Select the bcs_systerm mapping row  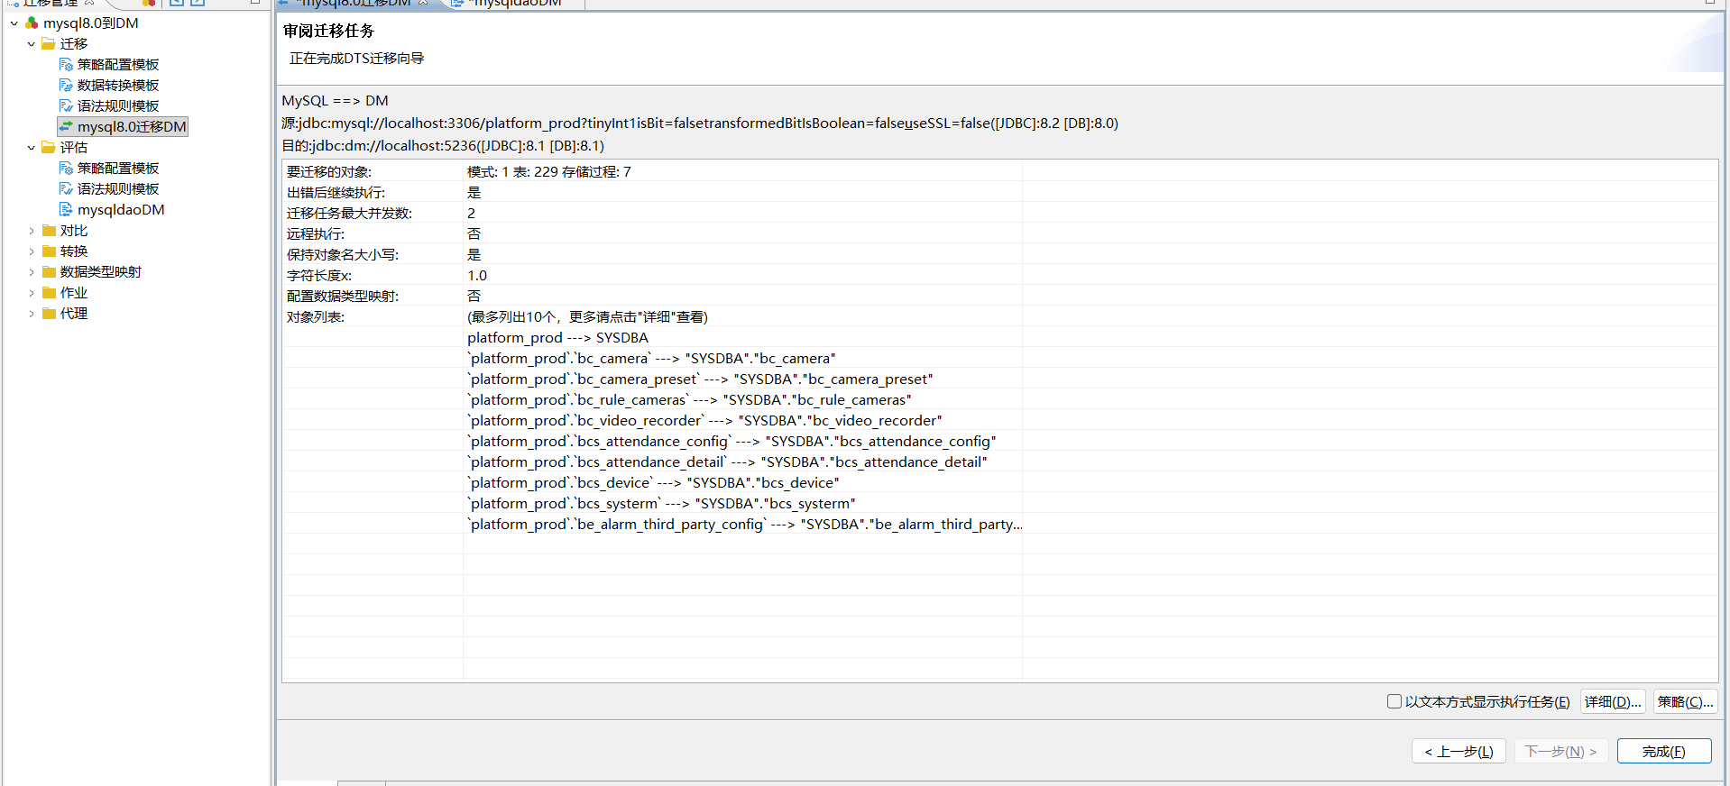661,504
